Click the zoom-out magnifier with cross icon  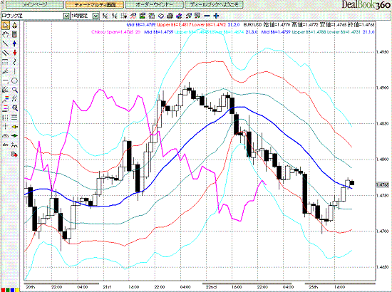tap(15, 108)
